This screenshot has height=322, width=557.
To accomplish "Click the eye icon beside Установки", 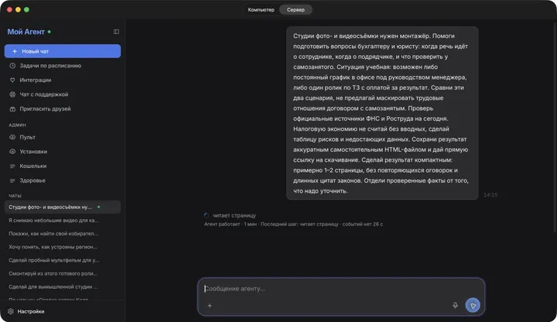I will tap(12, 152).
